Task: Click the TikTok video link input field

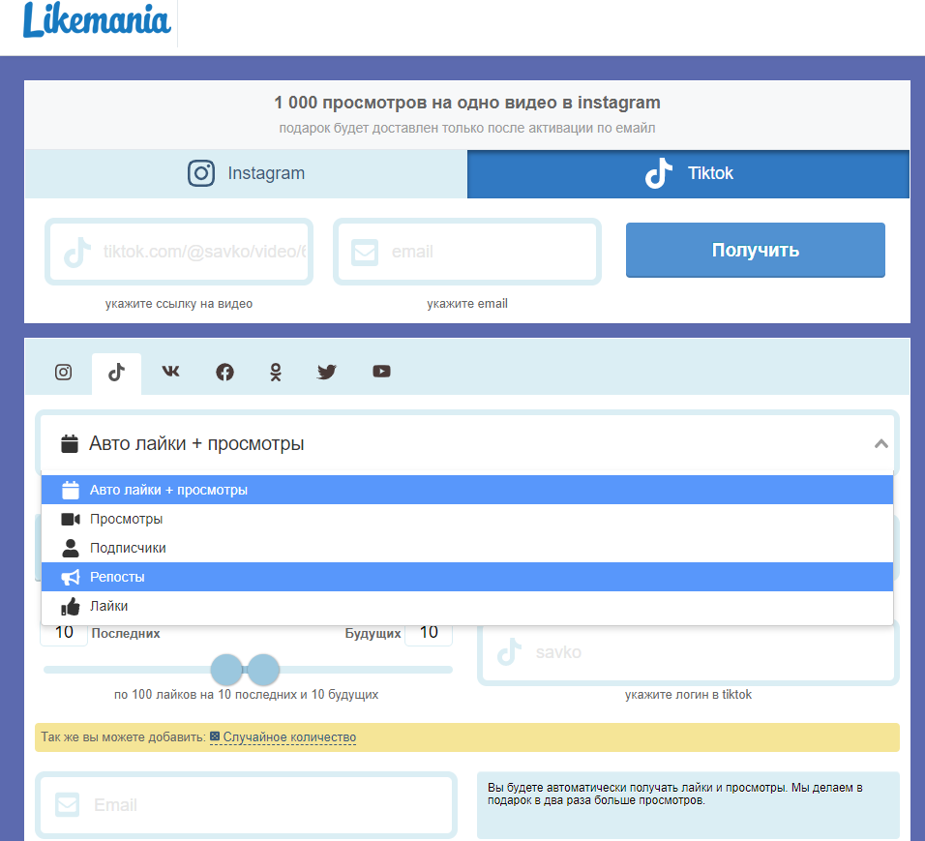Action: 179,252
